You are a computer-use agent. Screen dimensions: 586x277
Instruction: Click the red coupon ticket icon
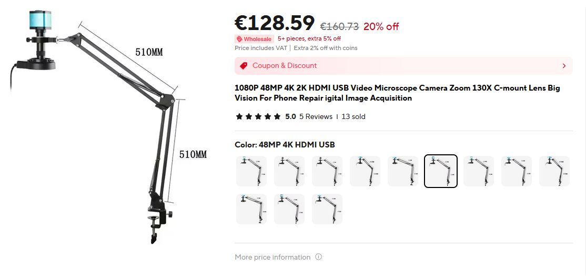click(x=244, y=66)
